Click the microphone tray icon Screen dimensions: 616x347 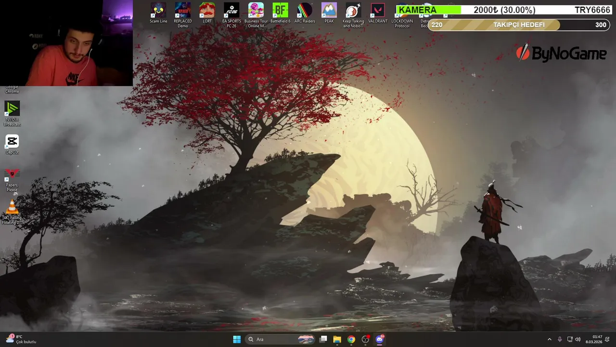560,339
